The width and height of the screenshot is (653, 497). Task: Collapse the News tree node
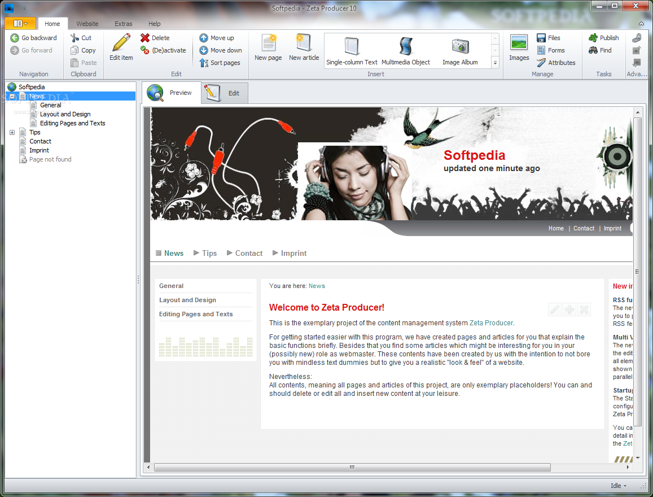12,96
